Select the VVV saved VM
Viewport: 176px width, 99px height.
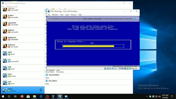[23, 53]
